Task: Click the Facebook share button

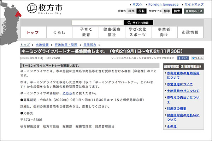Action: click(183, 58)
